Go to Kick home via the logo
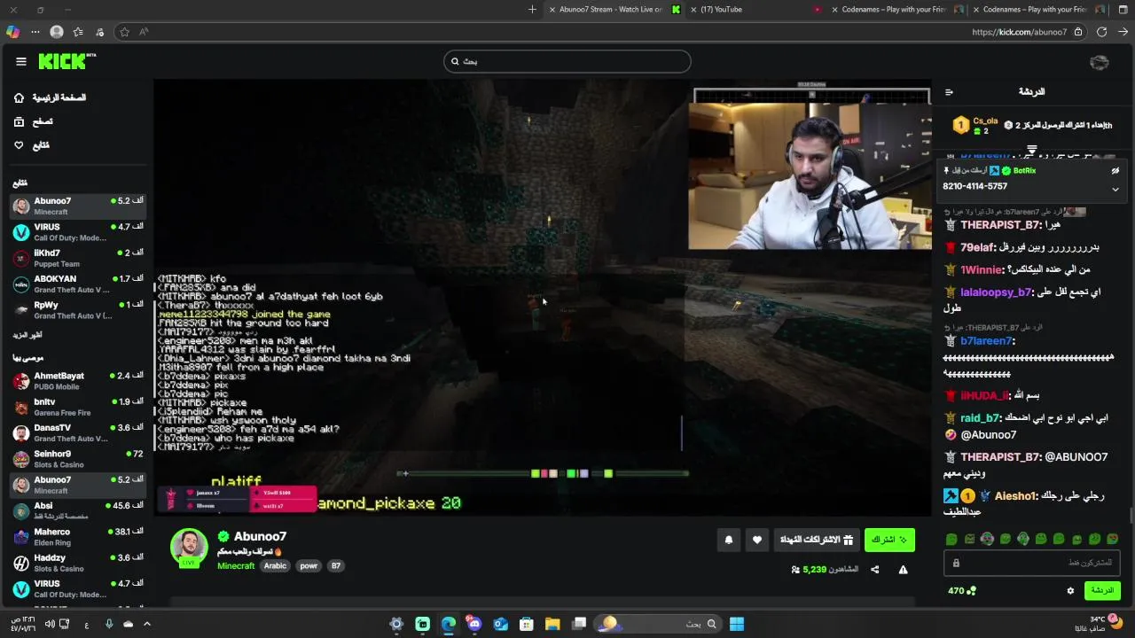This screenshot has height=638, width=1135. pyautogui.click(x=66, y=61)
